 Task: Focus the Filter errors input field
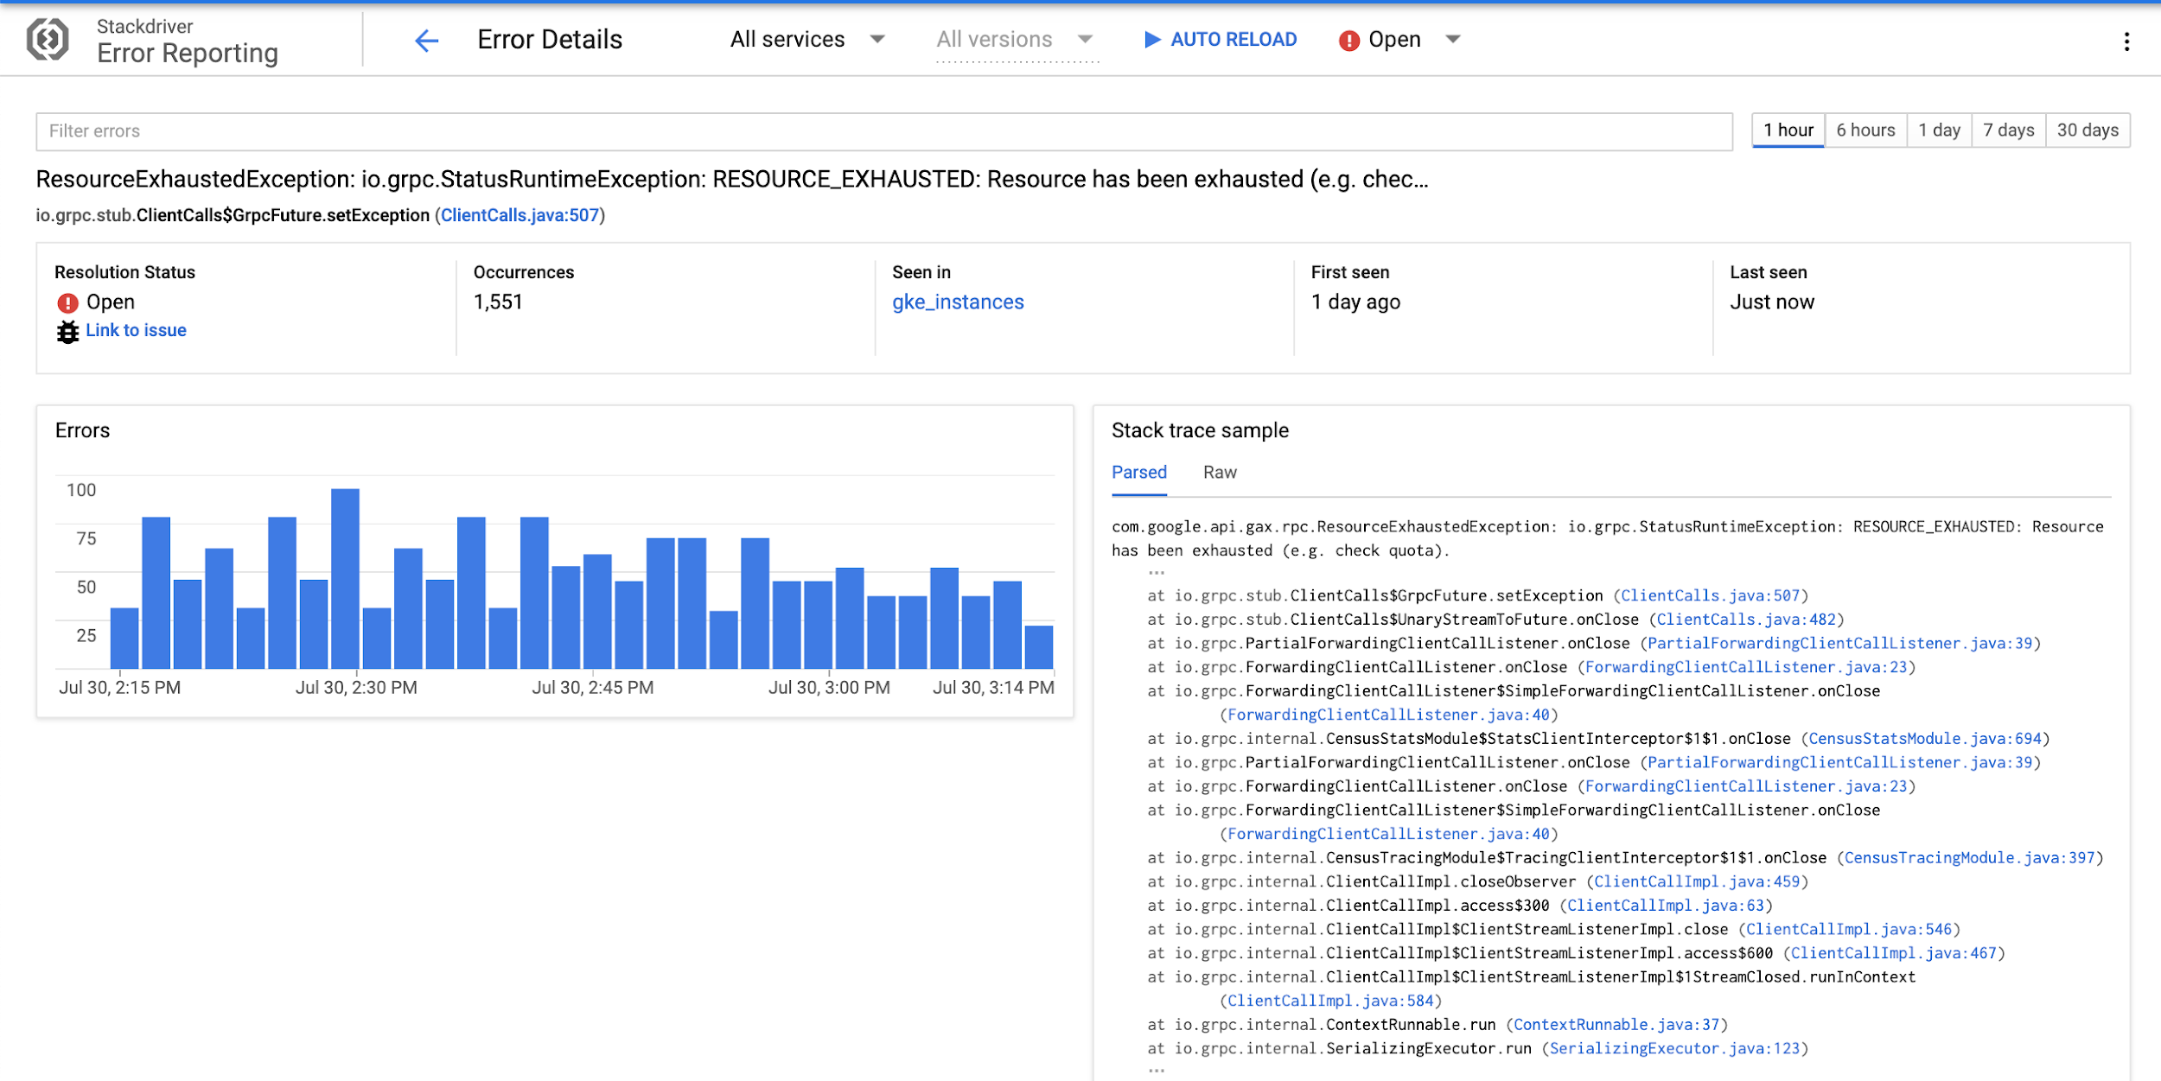883,131
